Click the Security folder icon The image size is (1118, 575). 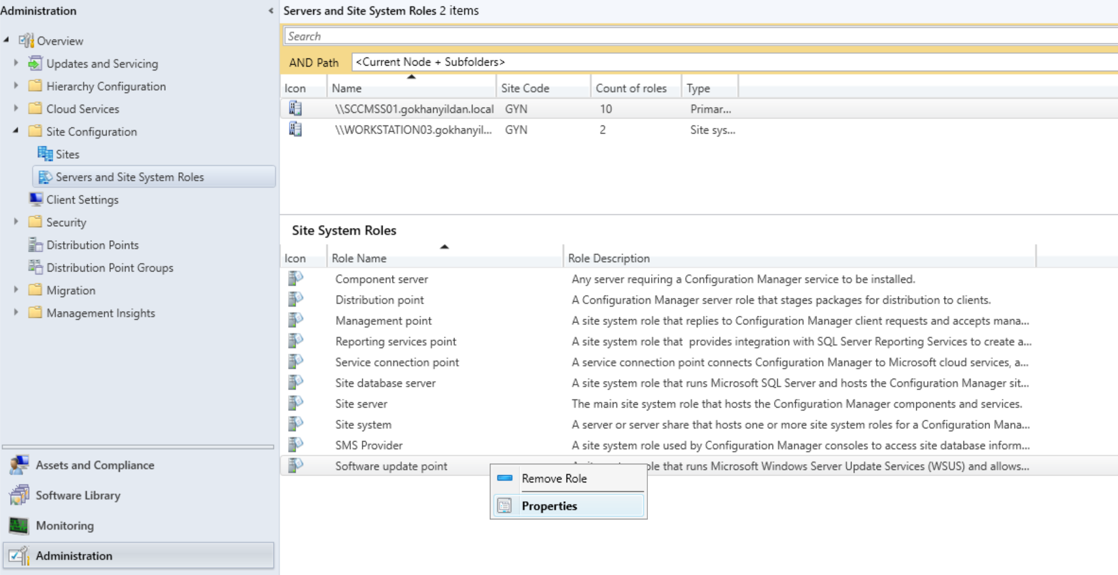(35, 222)
